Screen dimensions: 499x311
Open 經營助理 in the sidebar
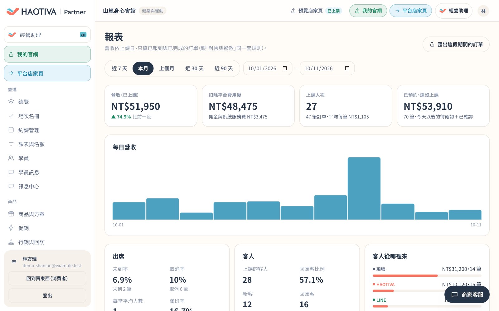tap(47, 35)
